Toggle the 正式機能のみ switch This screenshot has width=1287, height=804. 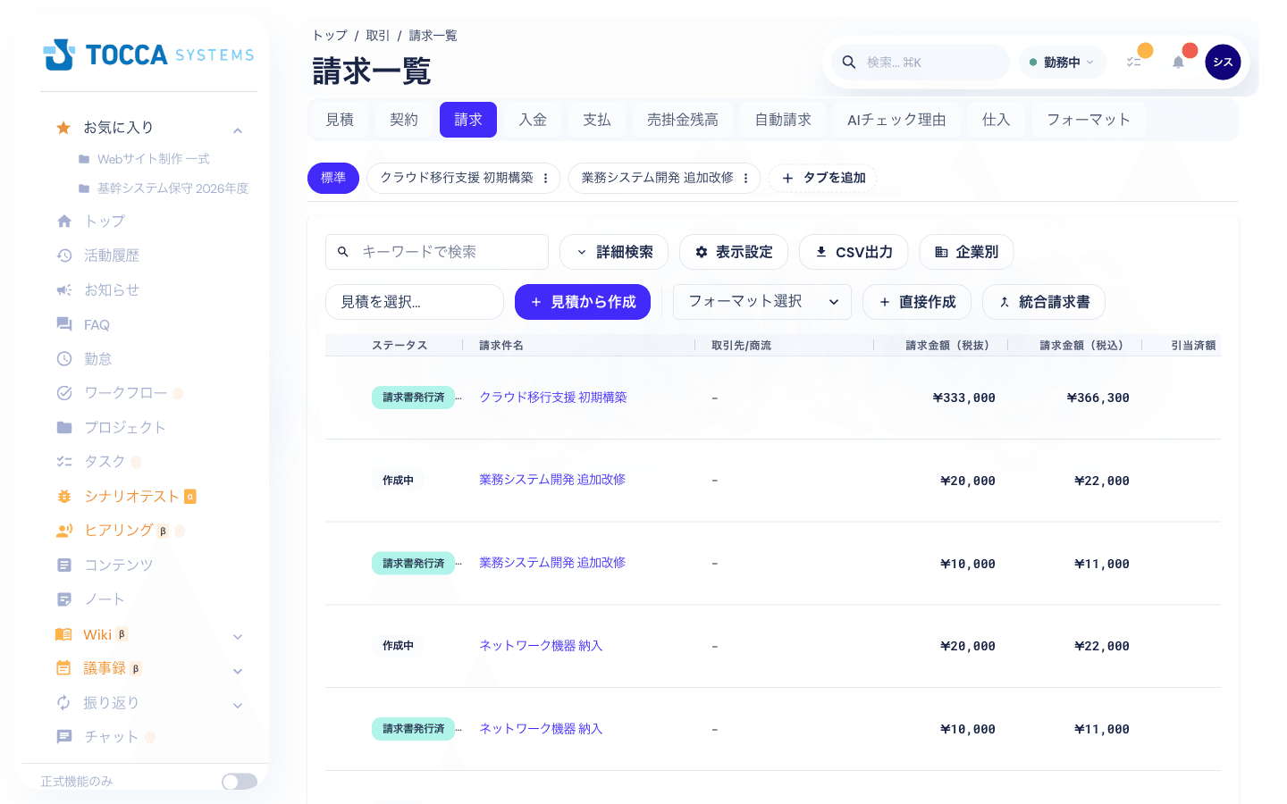(x=240, y=782)
